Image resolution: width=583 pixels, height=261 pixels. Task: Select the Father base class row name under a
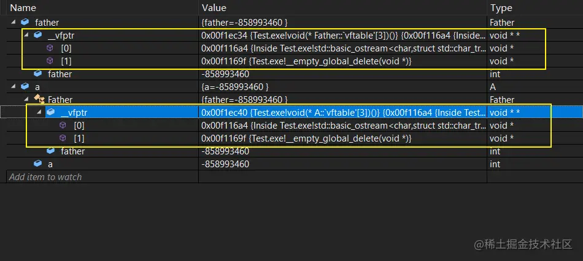[60, 100]
